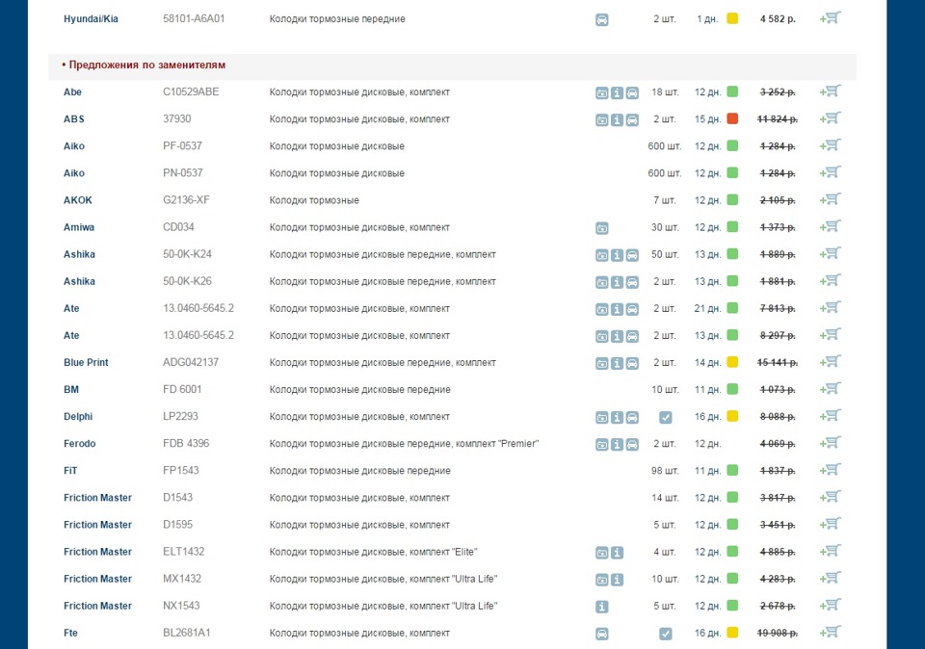The image size is (925, 649).
Task: Add Ferodo FDB 4396 Premier to cart
Action: pyautogui.click(x=830, y=443)
